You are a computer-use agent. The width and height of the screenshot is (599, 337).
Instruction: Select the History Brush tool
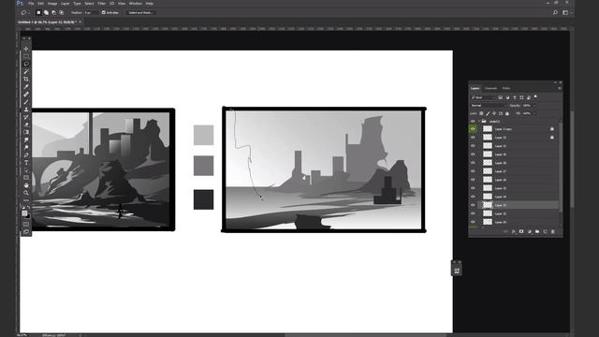(x=26, y=117)
